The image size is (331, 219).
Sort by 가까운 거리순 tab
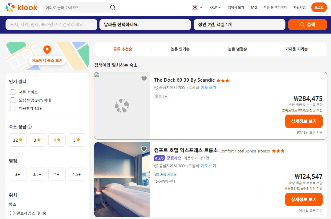pyautogui.click(x=297, y=49)
